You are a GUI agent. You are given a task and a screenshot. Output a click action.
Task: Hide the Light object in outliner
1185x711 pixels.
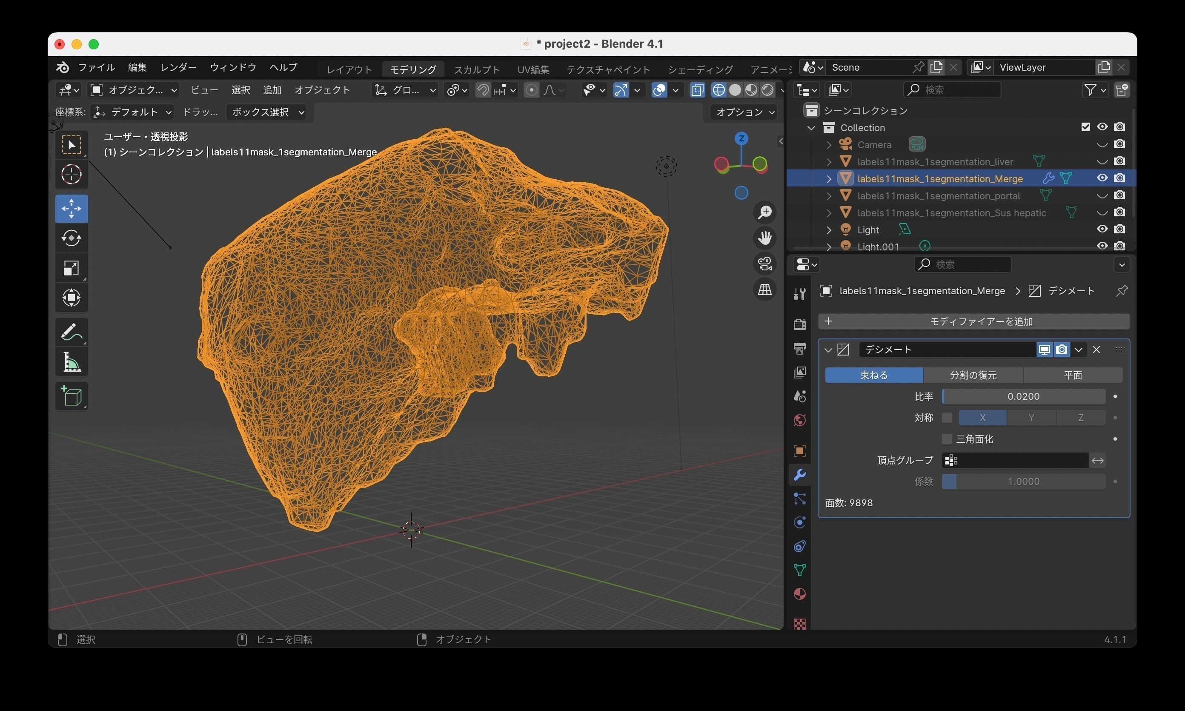point(1102,229)
